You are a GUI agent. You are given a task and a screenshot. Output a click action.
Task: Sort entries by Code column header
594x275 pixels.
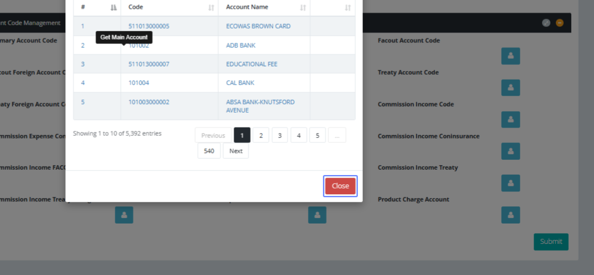pos(169,7)
